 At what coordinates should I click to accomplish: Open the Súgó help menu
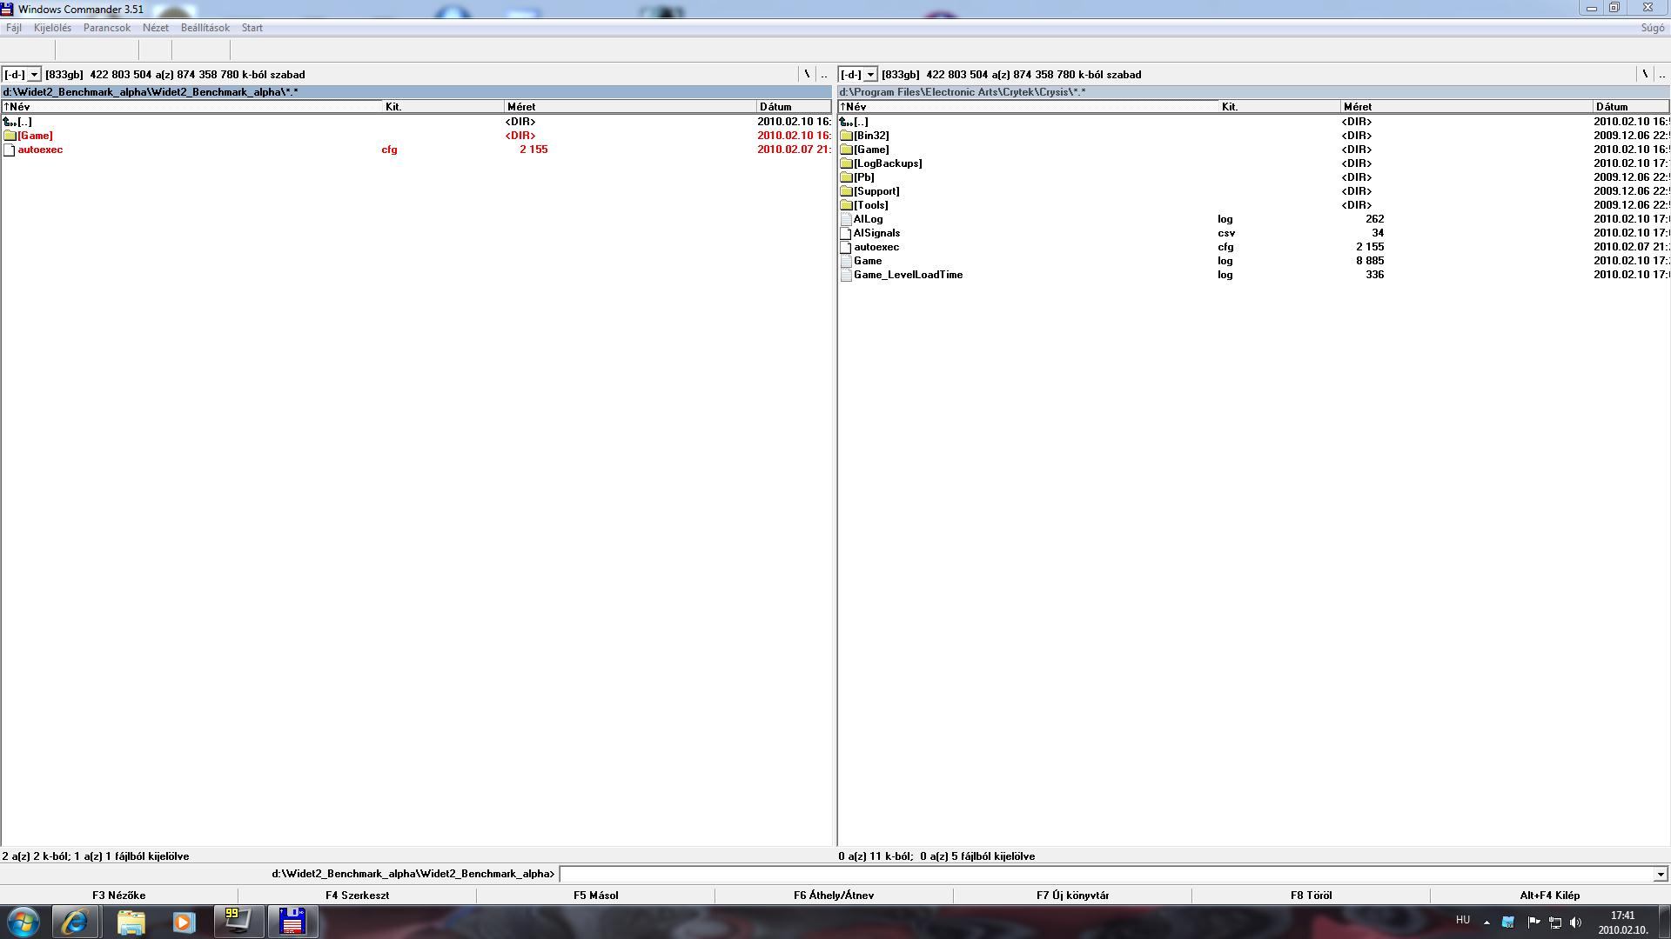[1652, 28]
